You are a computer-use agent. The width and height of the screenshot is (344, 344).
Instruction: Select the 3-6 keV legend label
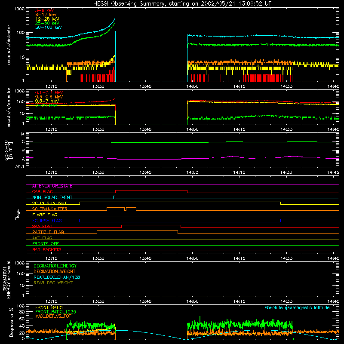pyautogui.click(x=44, y=10)
